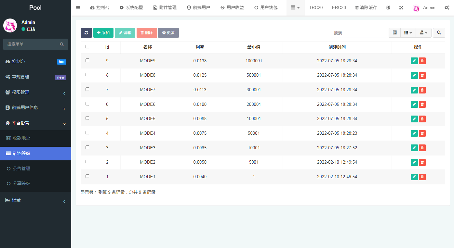
Task: Toggle the table list view icon
Action: 394,33
